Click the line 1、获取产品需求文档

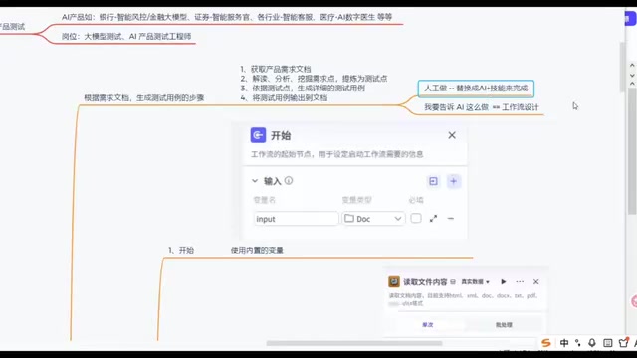[276, 69]
